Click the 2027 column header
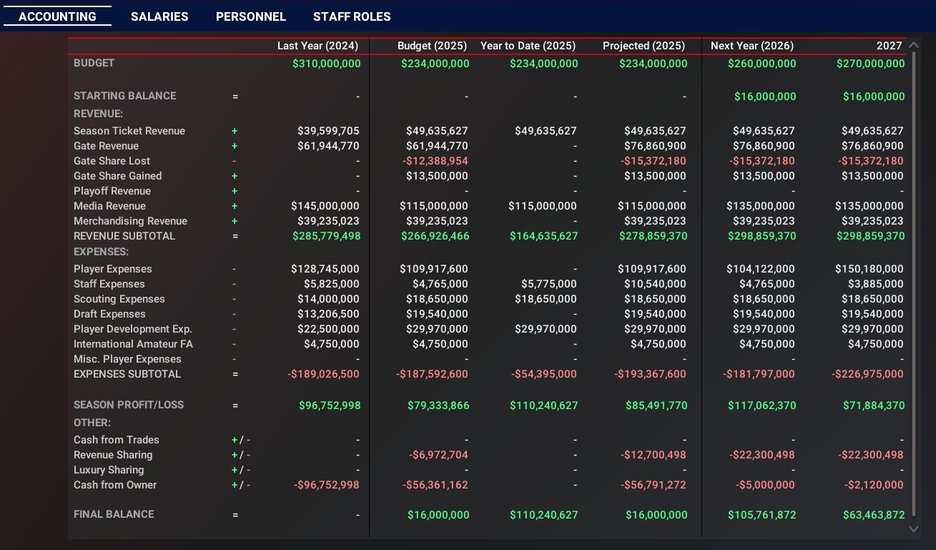The image size is (936, 550). (x=889, y=46)
